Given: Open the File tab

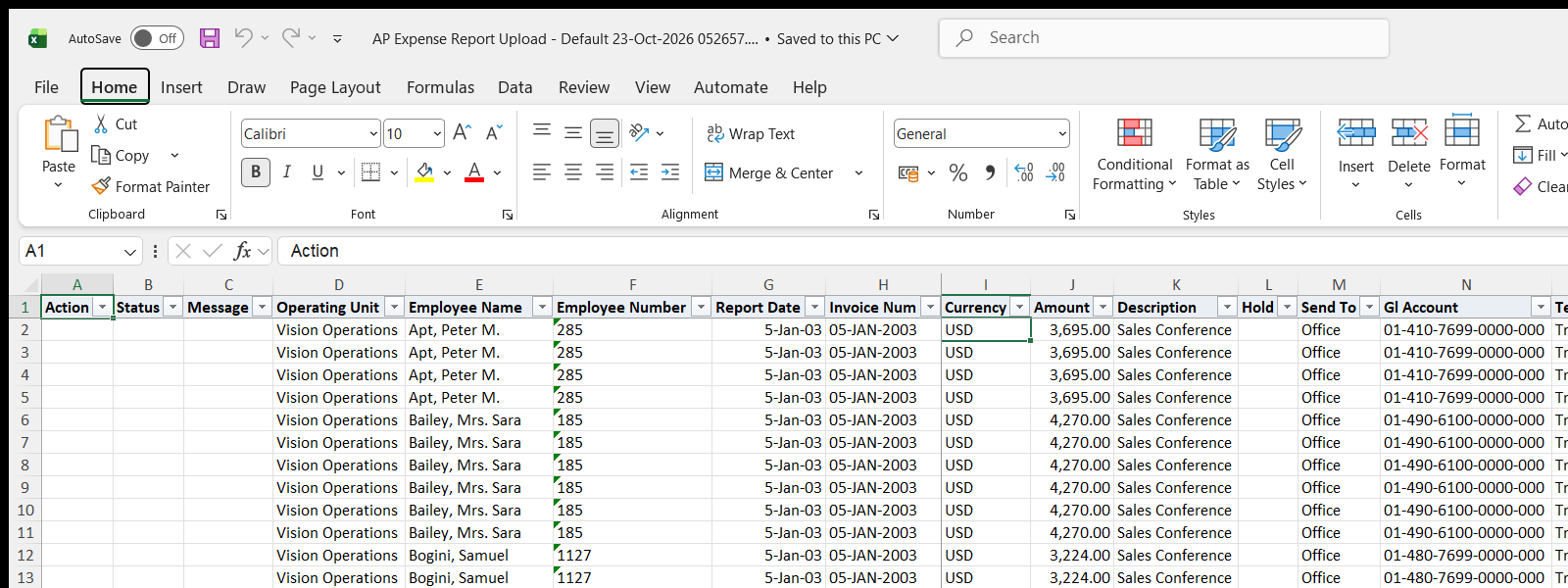Looking at the screenshot, I should pyautogui.click(x=46, y=87).
